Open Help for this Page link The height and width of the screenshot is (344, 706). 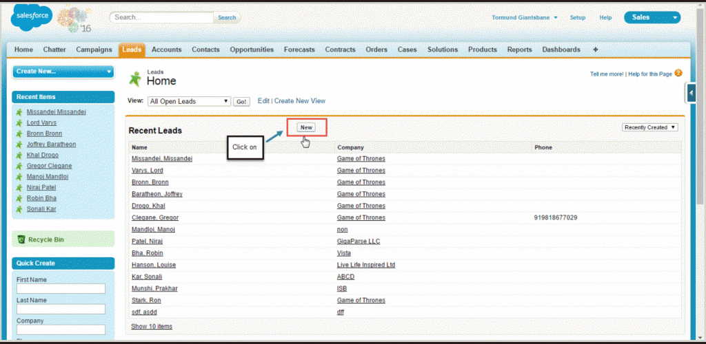(x=650, y=74)
